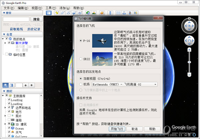
Task: Click the zoom slider handle
Action: 189,62
